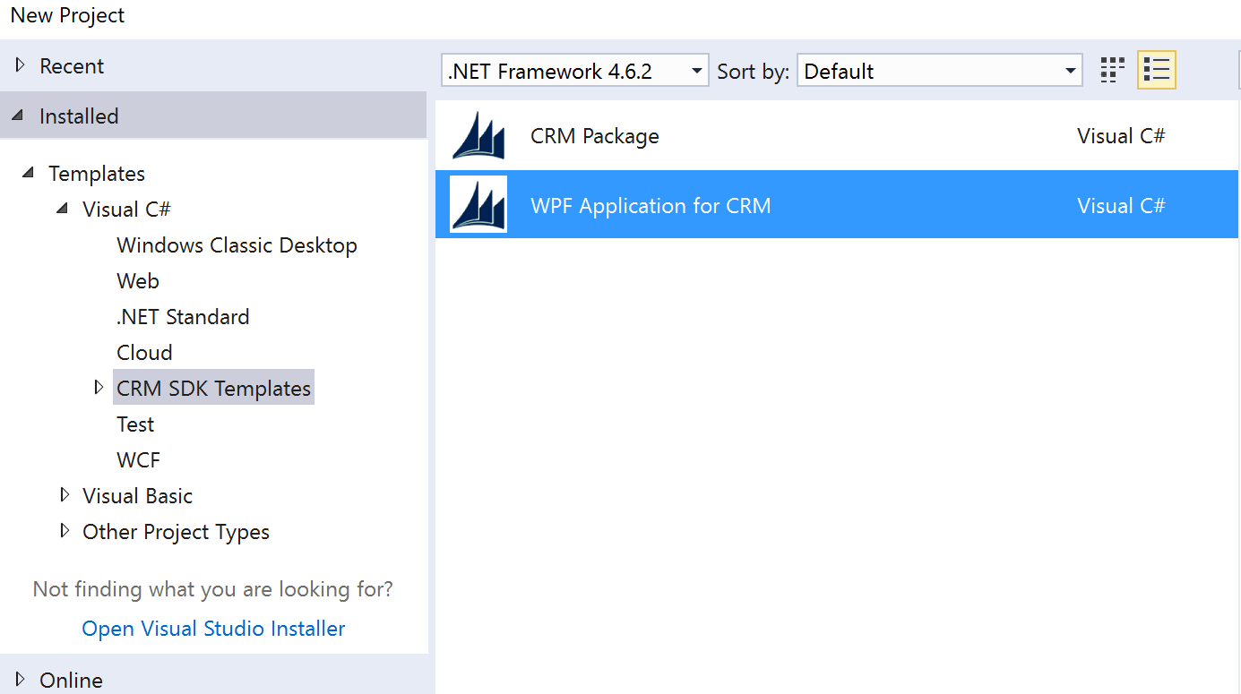Select the Other Project Types label
This screenshot has width=1241, height=694.
pyautogui.click(x=176, y=532)
